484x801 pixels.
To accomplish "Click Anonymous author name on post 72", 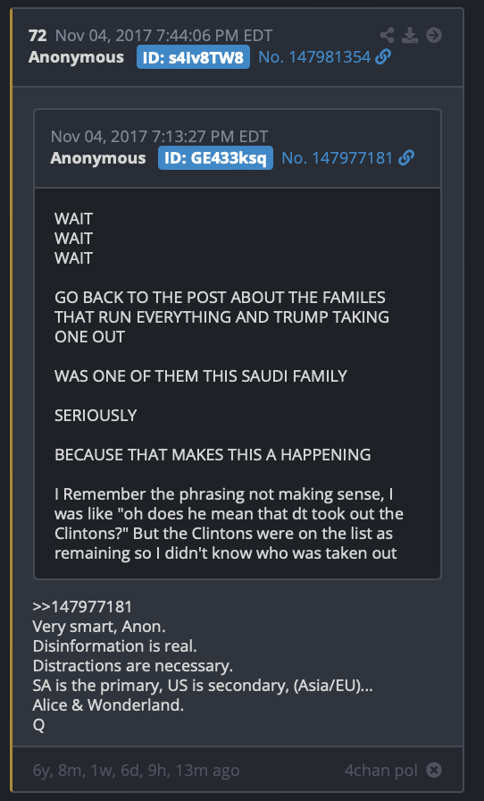I will point(76,56).
